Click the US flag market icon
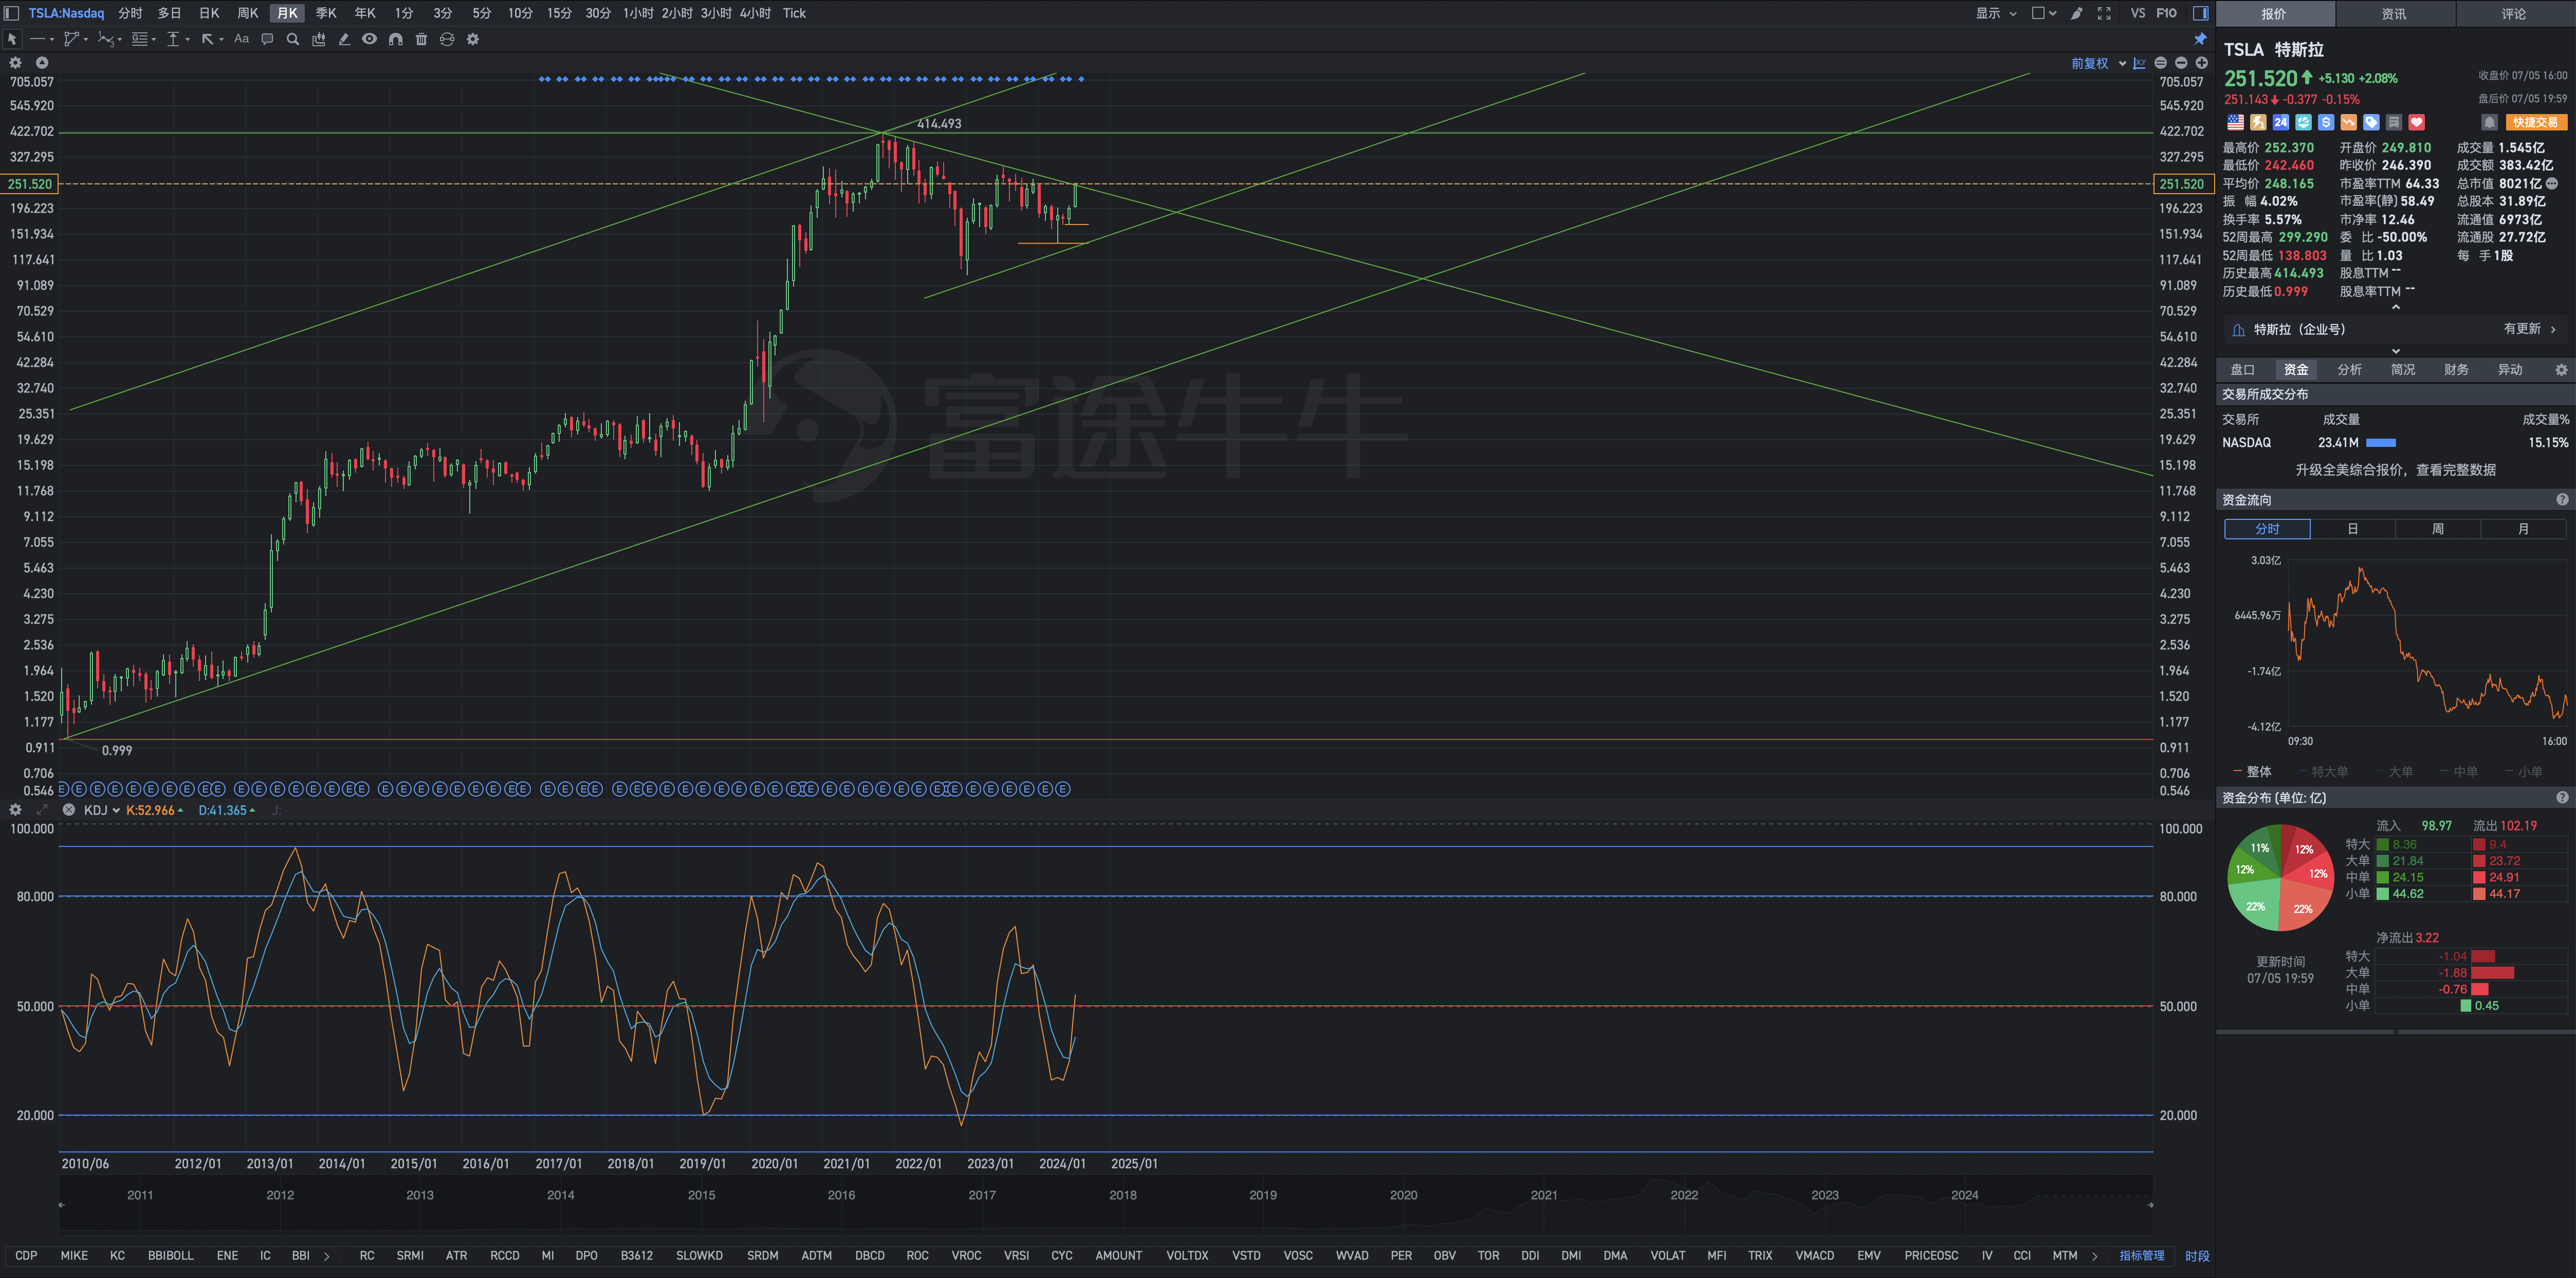This screenshot has width=2576, height=1278. tap(2235, 122)
